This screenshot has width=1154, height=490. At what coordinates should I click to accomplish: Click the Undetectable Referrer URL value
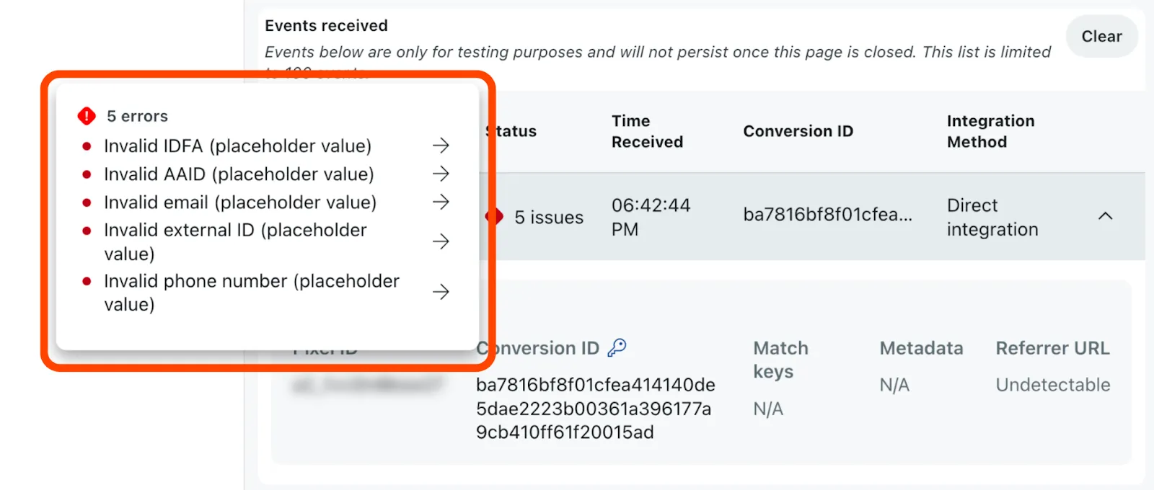pyautogui.click(x=1053, y=384)
